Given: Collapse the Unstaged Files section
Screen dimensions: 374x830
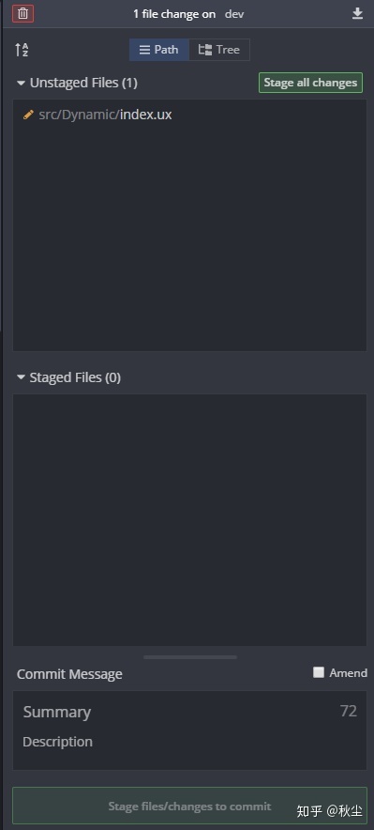Looking at the screenshot, I should [22, 84].
